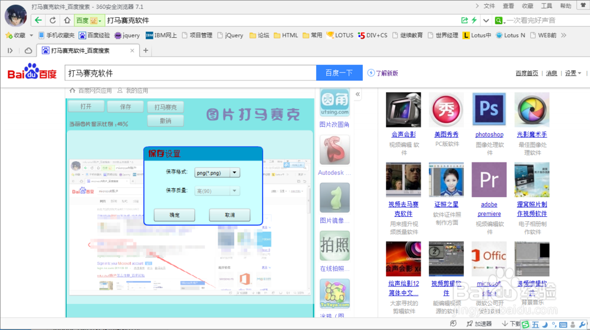The image size is (590, 330).
Task: Click the user avatar in browser corner
Action: point(15,15)
